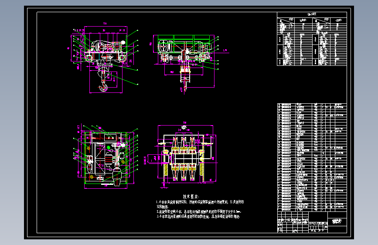This screenshot has width=378, height=245.
Task: Select the bottom-left plan view of trolley
Action: tap(106, 156)
